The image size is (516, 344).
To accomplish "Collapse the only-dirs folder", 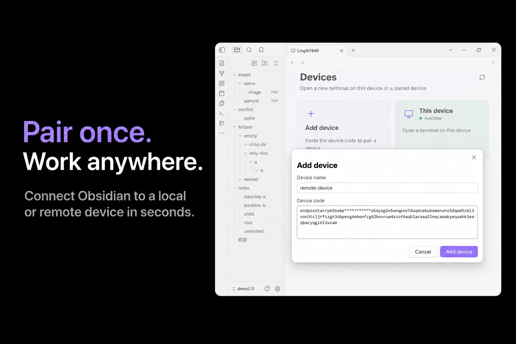I will click(246, 153).
